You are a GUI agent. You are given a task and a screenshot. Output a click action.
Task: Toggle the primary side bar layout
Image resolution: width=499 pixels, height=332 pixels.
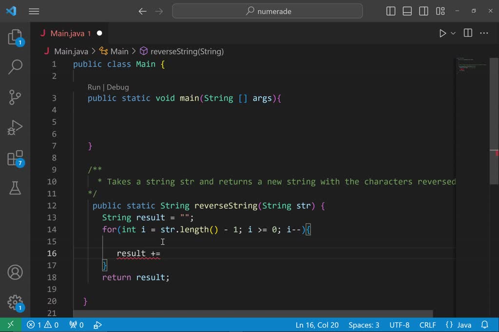[x=391, y=11]
